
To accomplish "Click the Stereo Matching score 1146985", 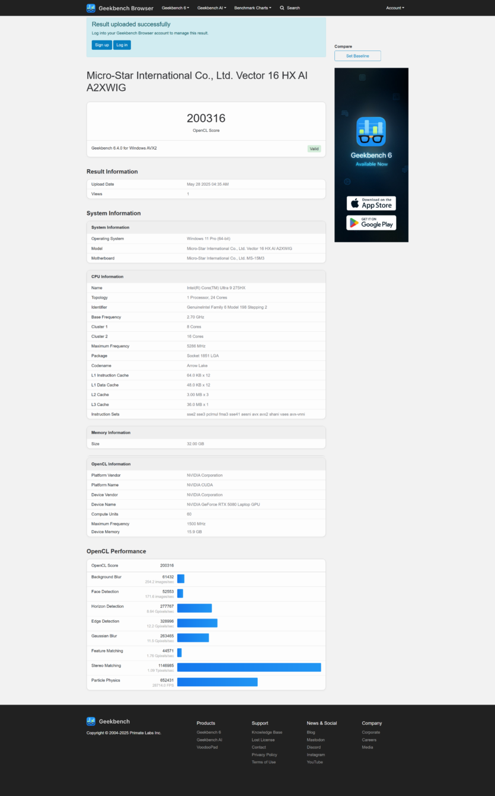I will click(165, 665).
